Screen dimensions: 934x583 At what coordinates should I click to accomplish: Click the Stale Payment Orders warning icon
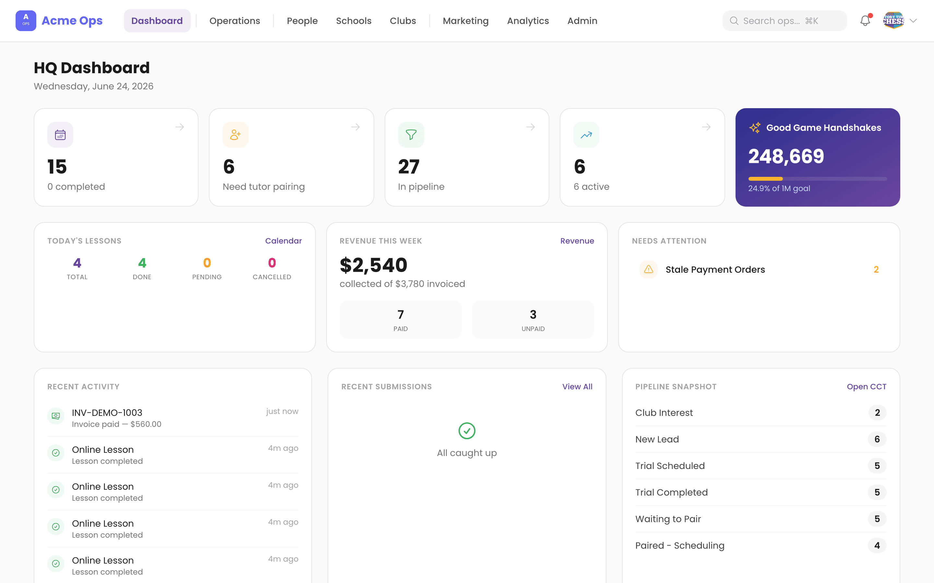(x=649, y=269)
